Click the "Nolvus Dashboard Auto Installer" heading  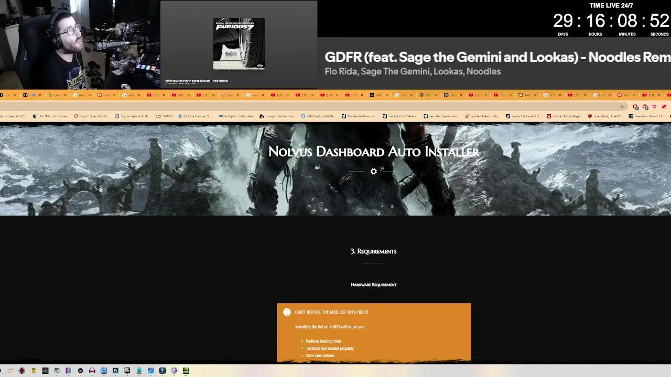[x=373, y=152]
